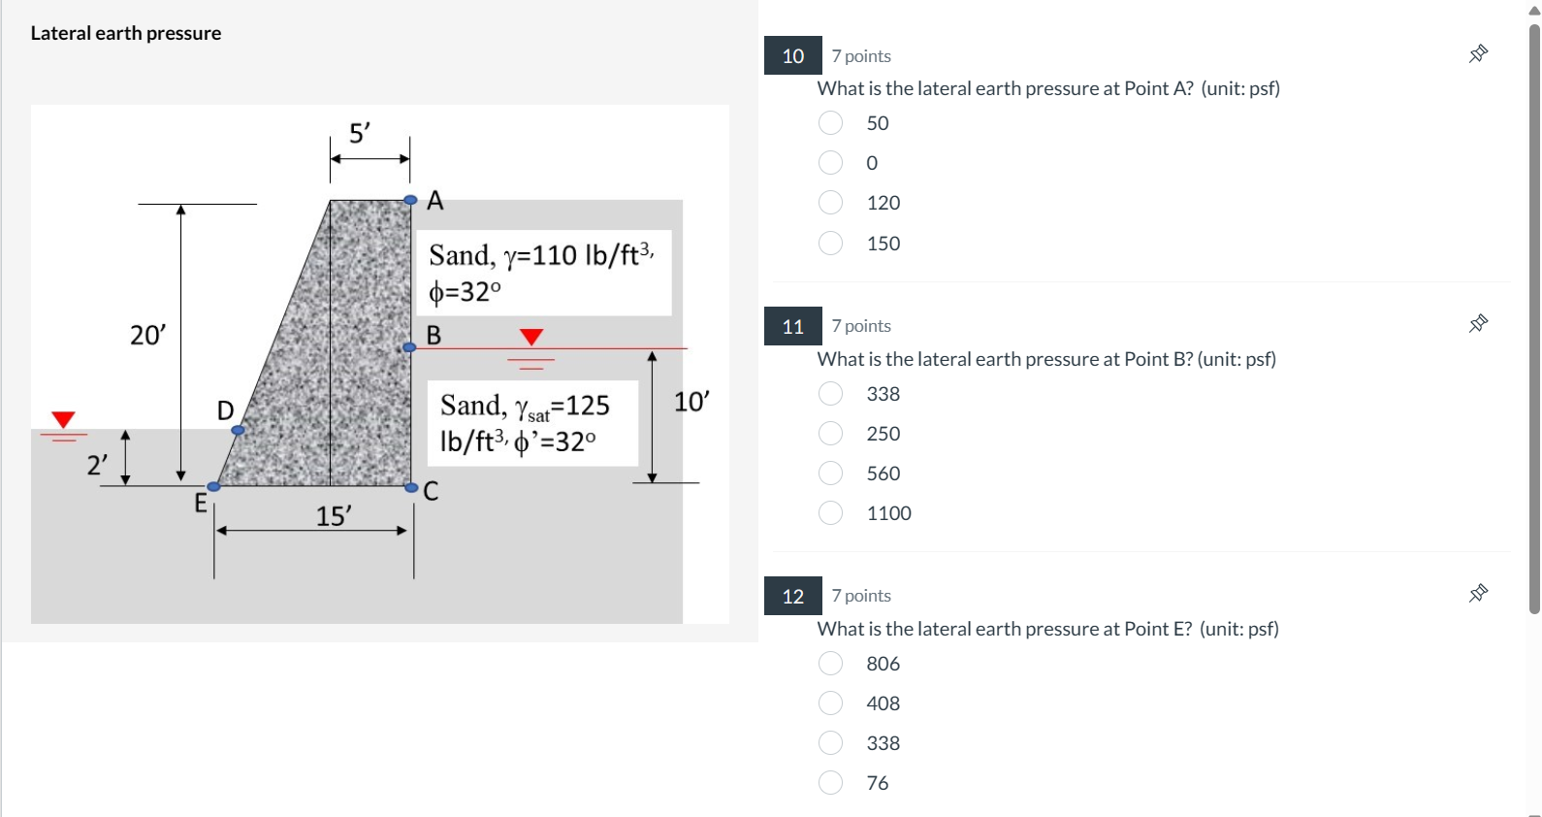Pin question 11 for review
The image size is (1542, 817).
pos(1477,323)
